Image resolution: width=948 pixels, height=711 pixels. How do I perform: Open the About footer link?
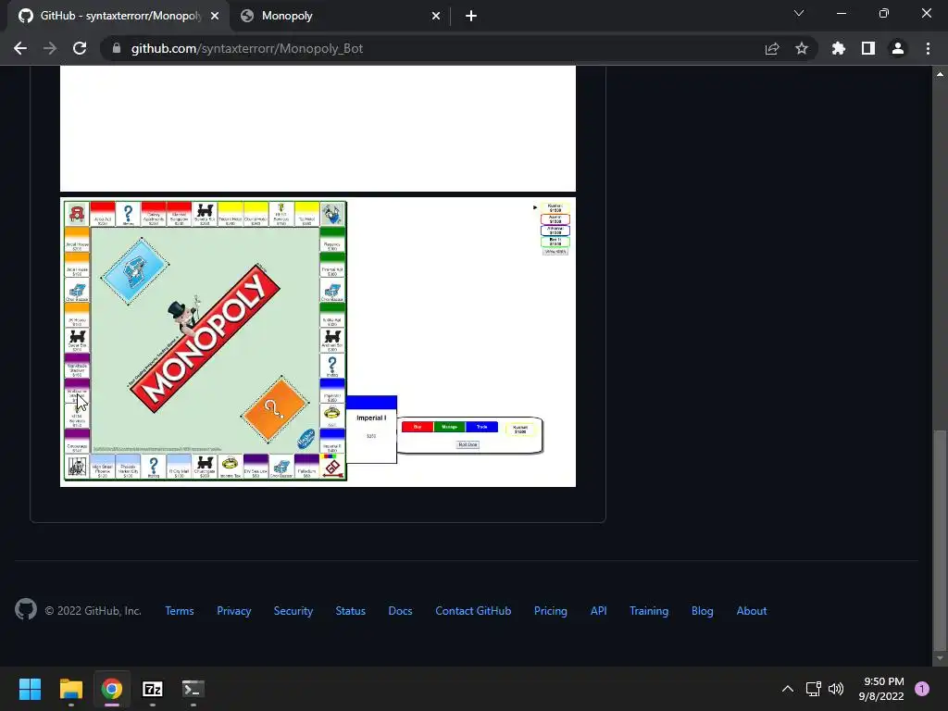[752, 611]
